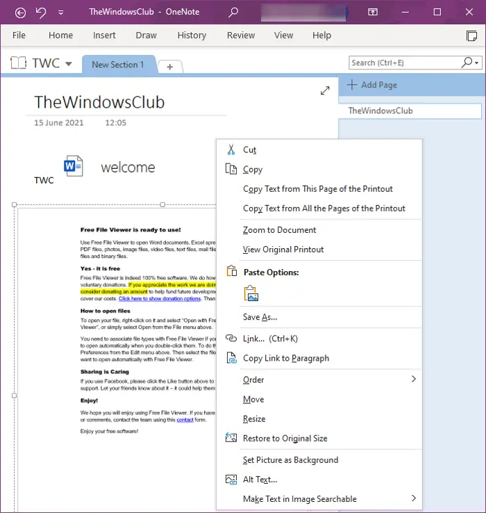This screenshot has width=486, height=513.
Task: Click the TWC notebook icon
Action: (18, 63)
